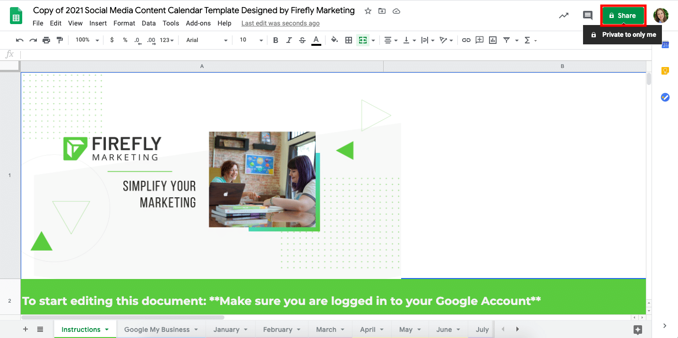Click the merge cells button
The height and width of the screenshot is (338, 678).
point(363,40)
